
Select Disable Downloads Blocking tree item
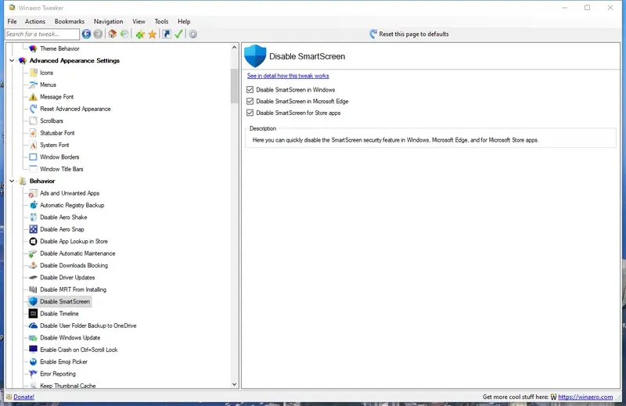[74, 265]
